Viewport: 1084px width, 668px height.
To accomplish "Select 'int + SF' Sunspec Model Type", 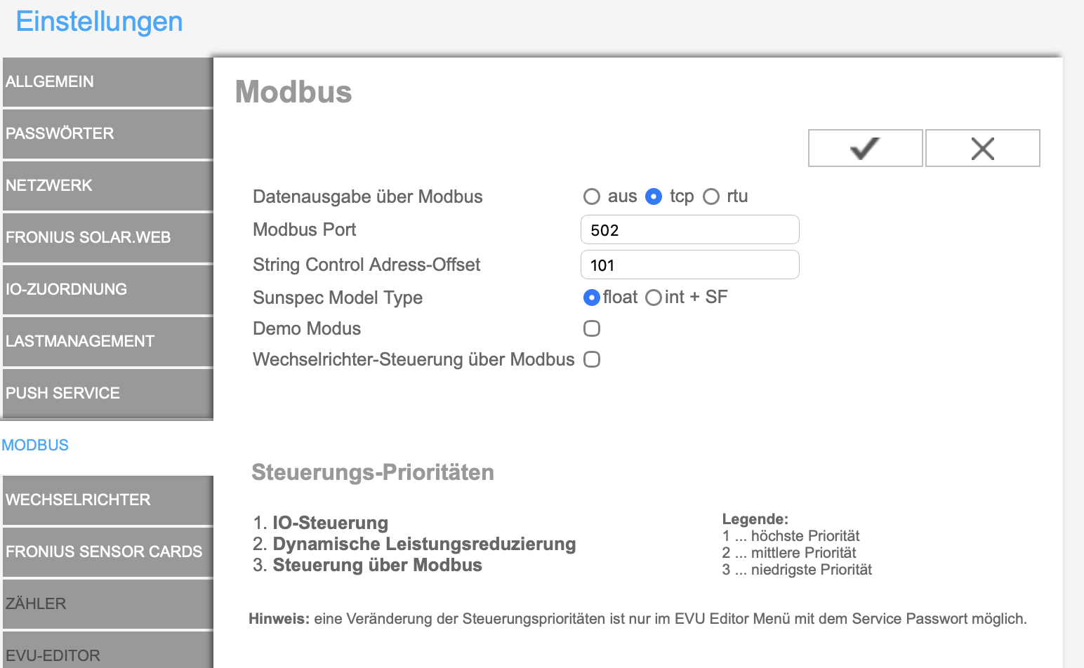I will (x=653, y=298).
